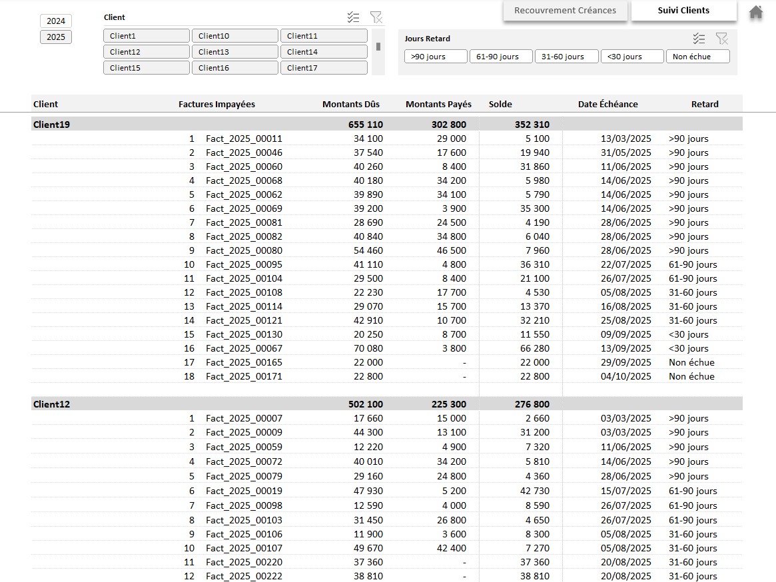The width and height of the screenshot is (776, 582).
Task: Toggle multi-select in Jours Retard slicer
Action: click(699, 39)
